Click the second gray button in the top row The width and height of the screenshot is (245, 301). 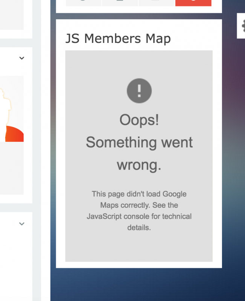point(120,3)
